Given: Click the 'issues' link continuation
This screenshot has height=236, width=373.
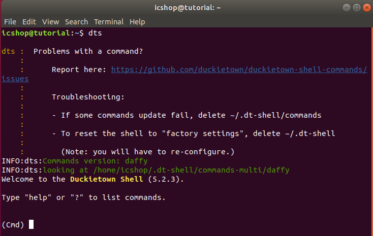Looking at the screenshot, I should (x=15, y=79).
